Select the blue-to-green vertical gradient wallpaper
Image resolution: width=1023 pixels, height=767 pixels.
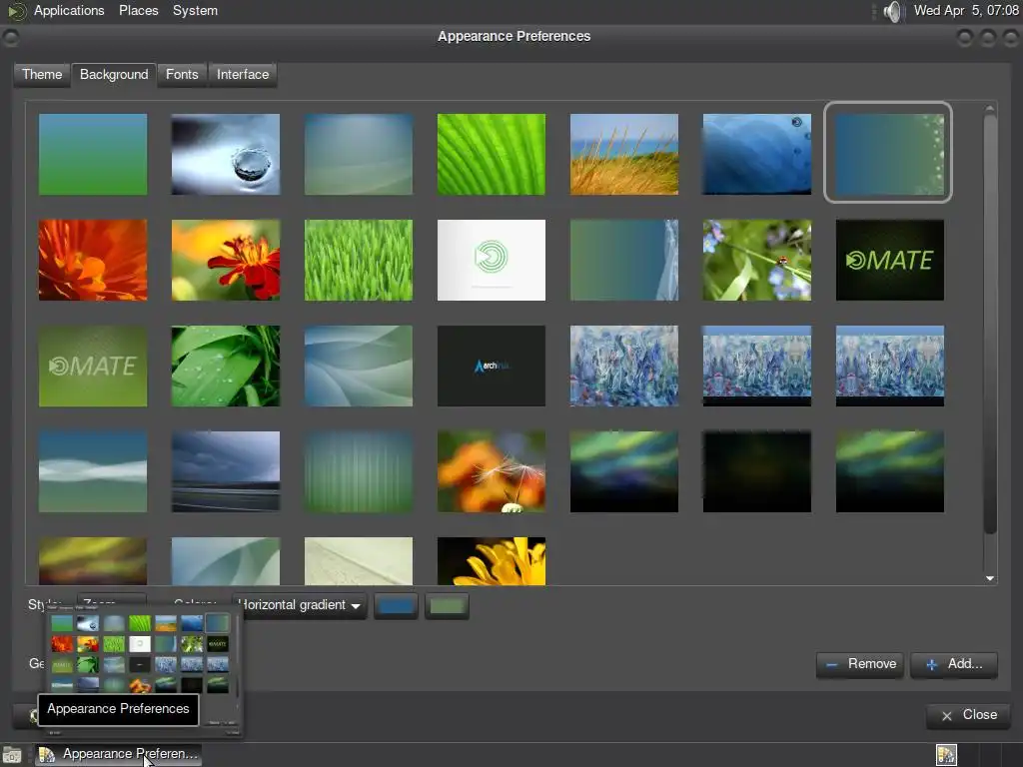(93, 154)
